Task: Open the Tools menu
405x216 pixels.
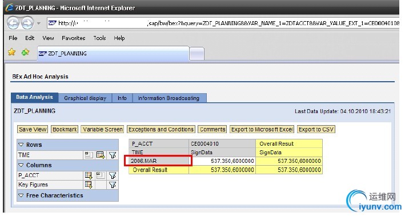Action: click(99, 38)
